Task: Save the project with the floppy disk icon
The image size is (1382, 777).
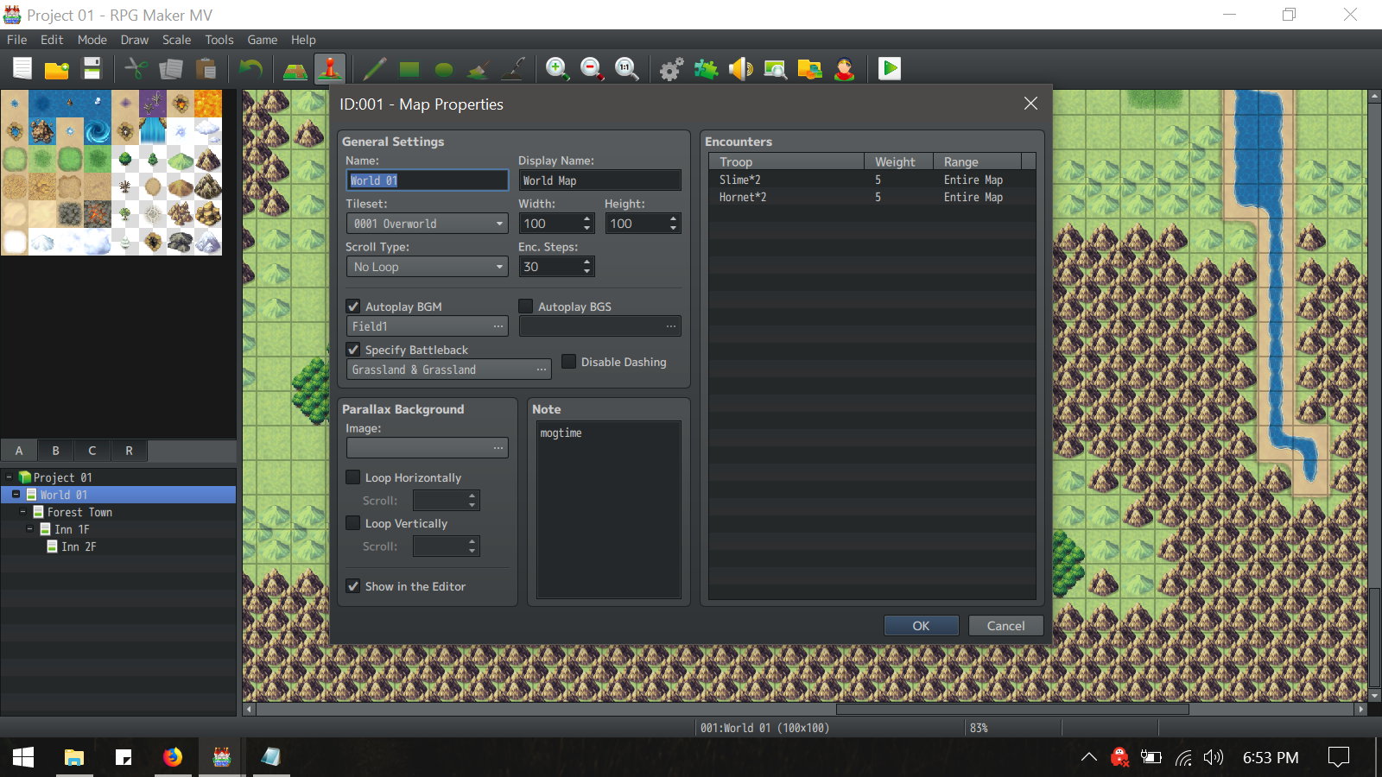Action: tap(92, 69)
